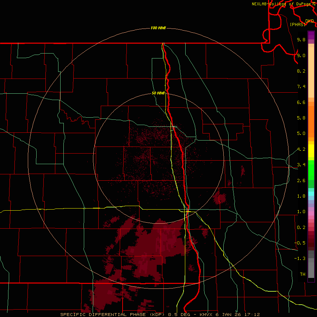Click the light peach color bar segment
Image resolution: width=317 pixels, height=317 pixels.
point(311,72)
